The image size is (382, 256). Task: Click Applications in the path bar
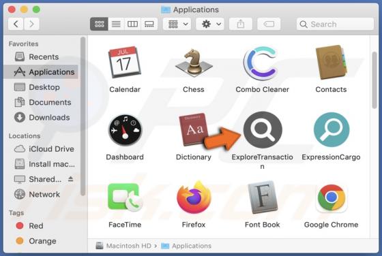(x=186, y=246)
